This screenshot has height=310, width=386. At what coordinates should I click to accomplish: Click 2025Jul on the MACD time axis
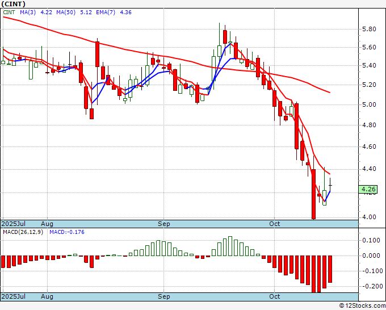coord(14,296)
